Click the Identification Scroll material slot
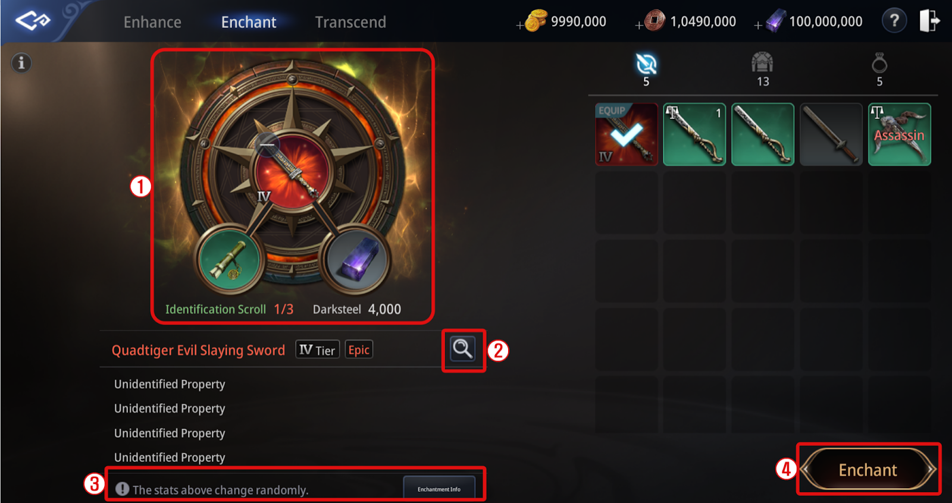This screenshot has width=952, height=503. (230, 259)
